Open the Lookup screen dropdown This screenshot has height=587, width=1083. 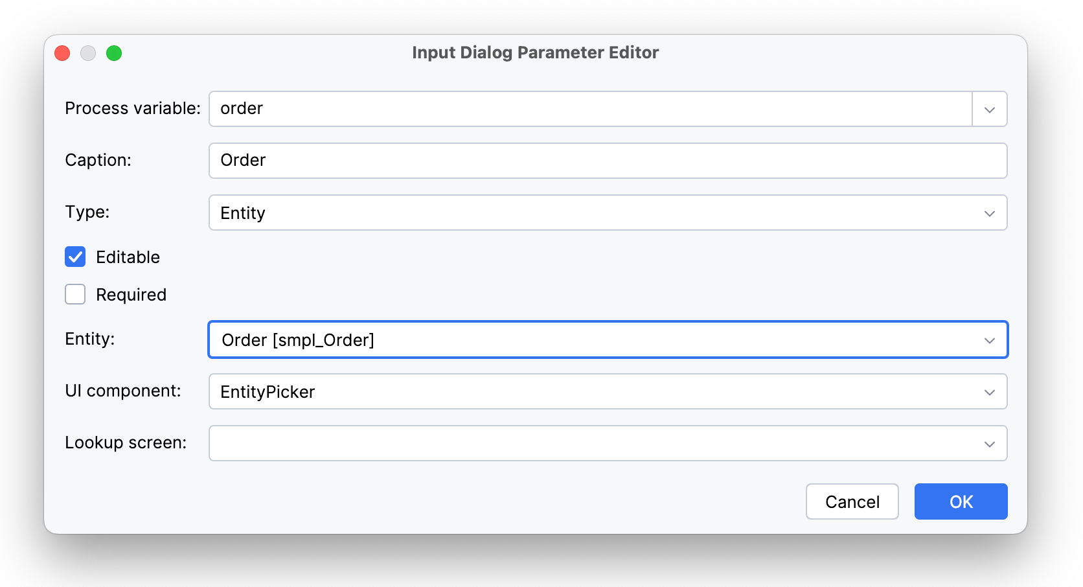pyautogui.click(x=607, y=443)
